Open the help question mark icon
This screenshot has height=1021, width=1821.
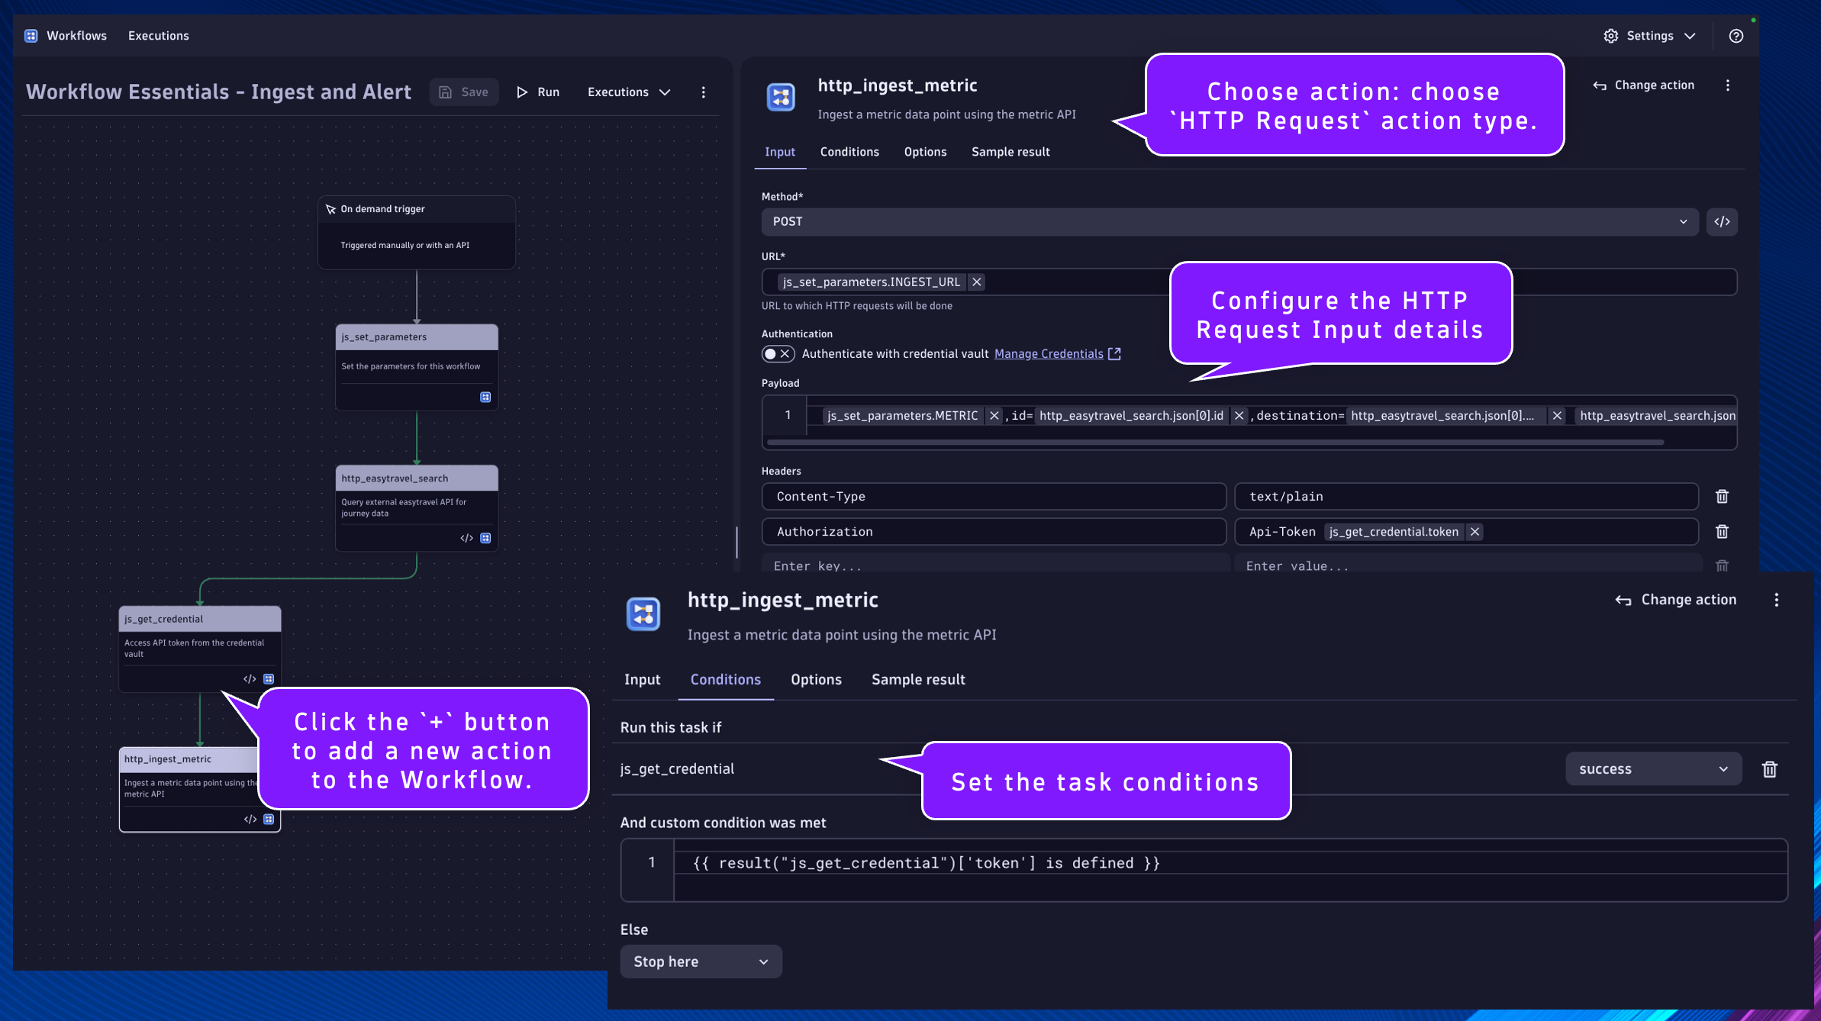1736,36
